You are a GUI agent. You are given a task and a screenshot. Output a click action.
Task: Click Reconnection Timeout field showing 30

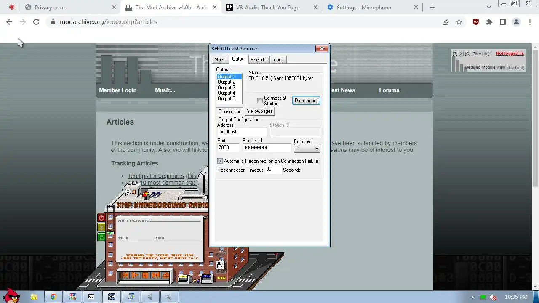273,170
